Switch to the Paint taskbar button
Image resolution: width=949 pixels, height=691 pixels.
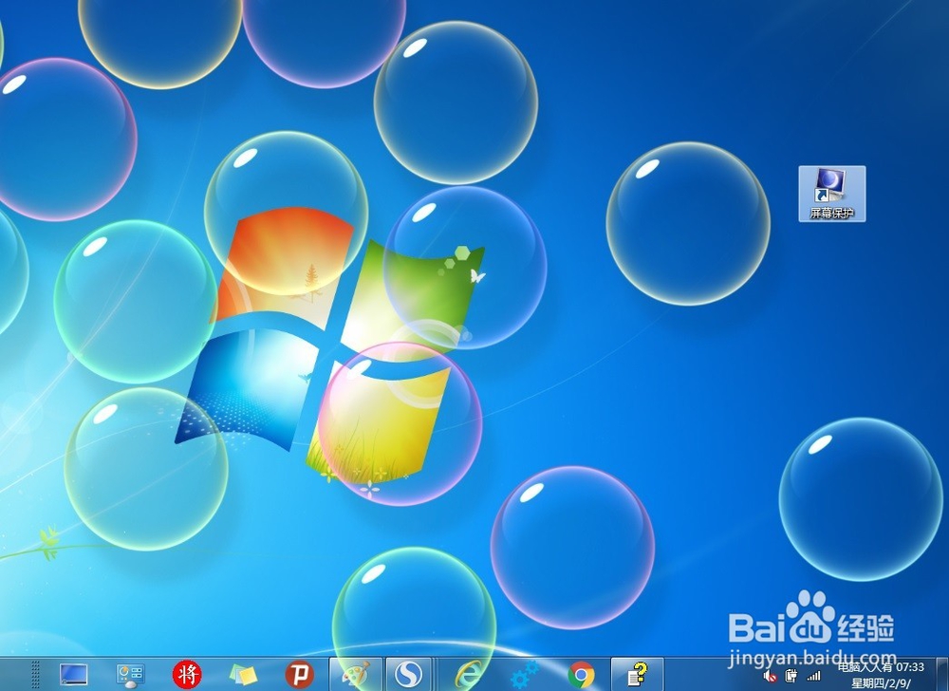(x=356, y=674)
